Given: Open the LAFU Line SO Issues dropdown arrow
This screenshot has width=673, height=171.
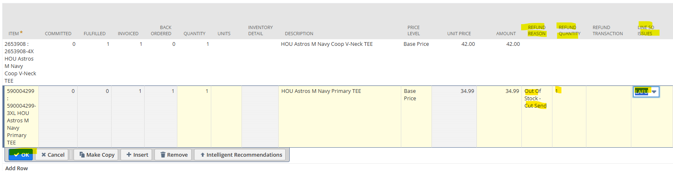Looking at the screenshot, I should click(654, 92).
